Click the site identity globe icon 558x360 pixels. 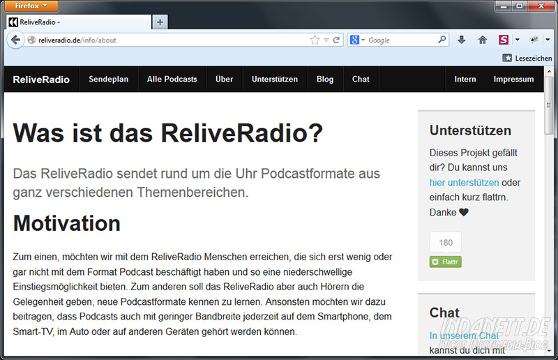(x=31, y=40)
